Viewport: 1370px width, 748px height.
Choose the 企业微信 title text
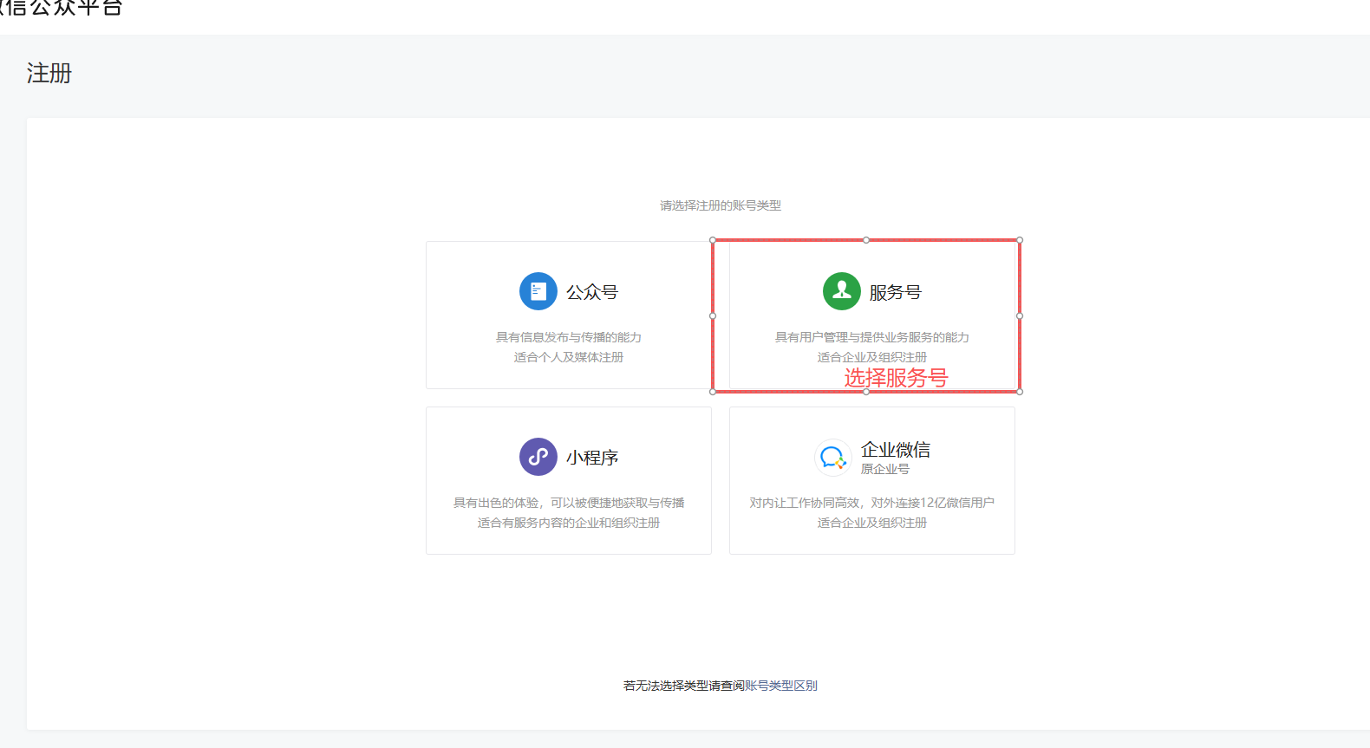coord(895,450)
